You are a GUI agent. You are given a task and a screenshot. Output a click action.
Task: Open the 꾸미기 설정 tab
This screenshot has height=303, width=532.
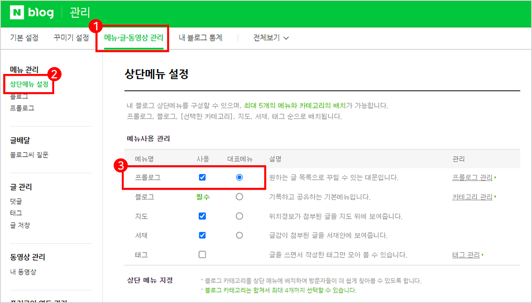coord(71,38)
